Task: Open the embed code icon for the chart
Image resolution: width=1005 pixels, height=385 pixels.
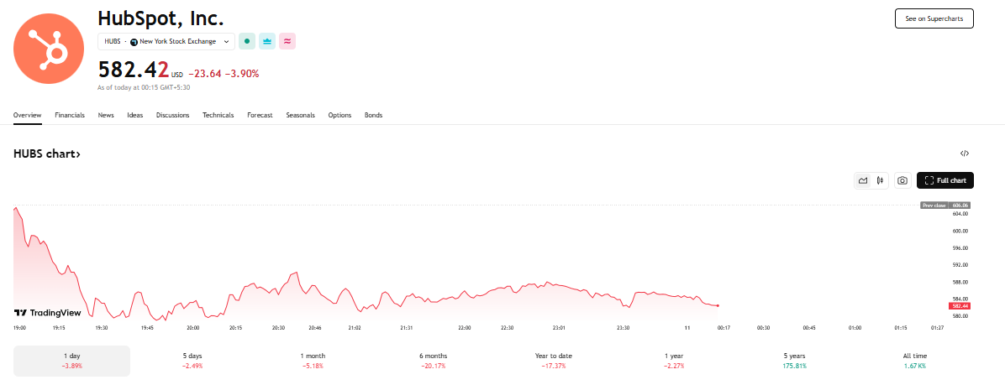Action: point(965,153)
